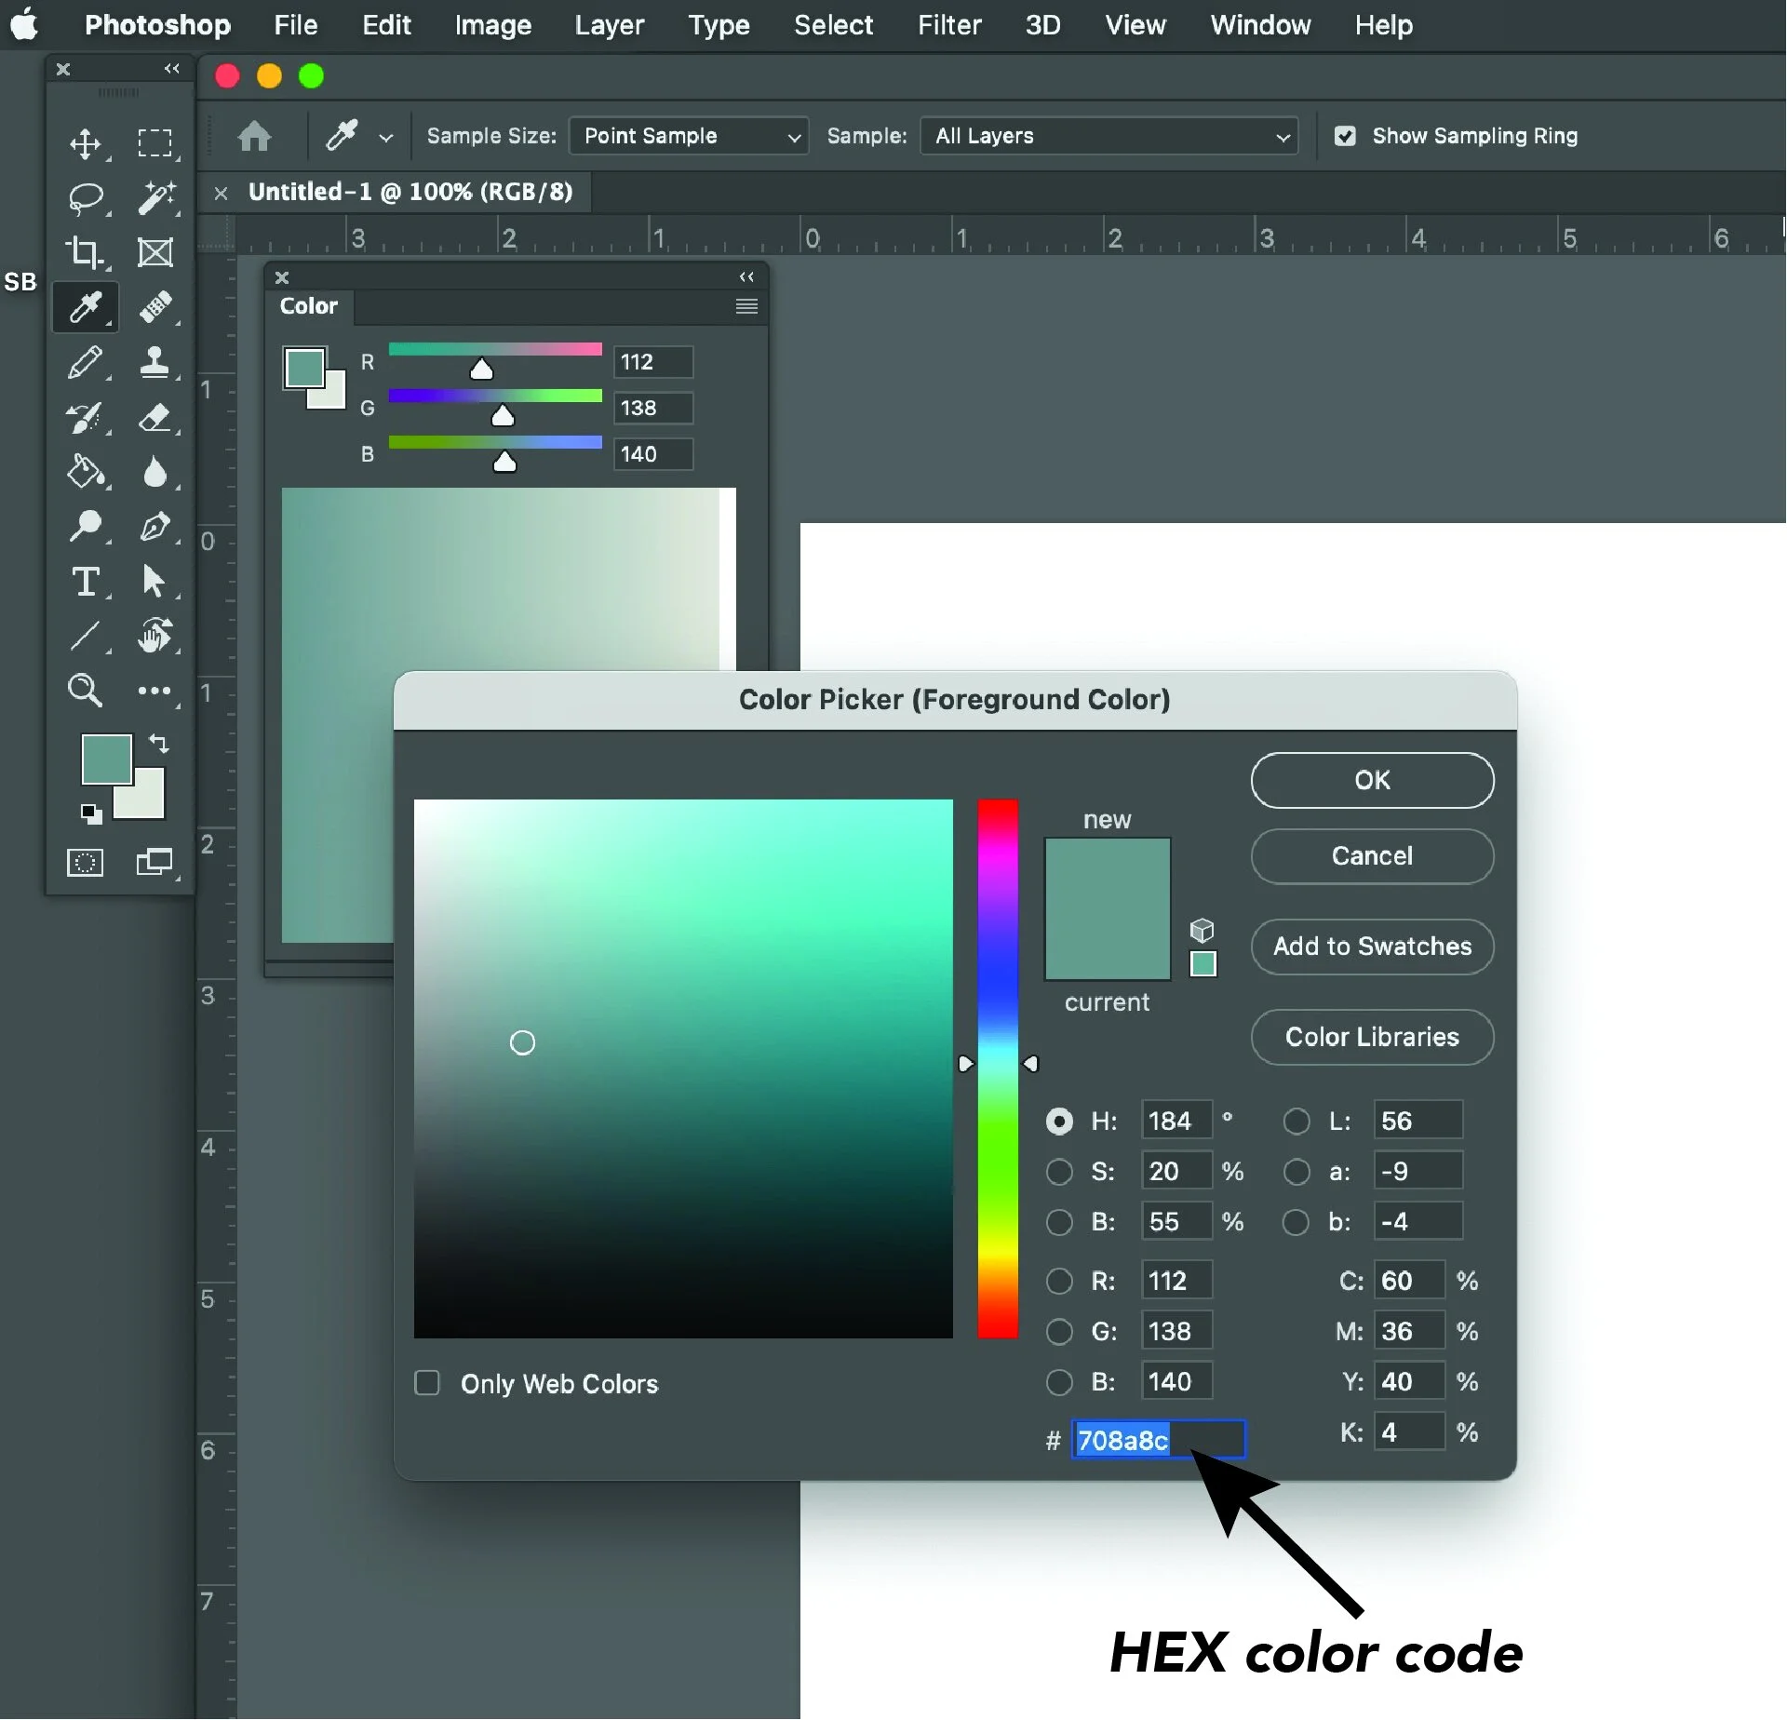
Task: Select the Eyedropper tool
Action: pyautogui.click(x=85, y=307)
